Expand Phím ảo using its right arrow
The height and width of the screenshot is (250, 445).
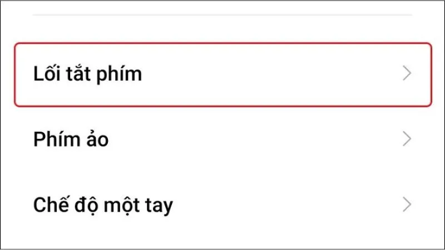point(407,138)
